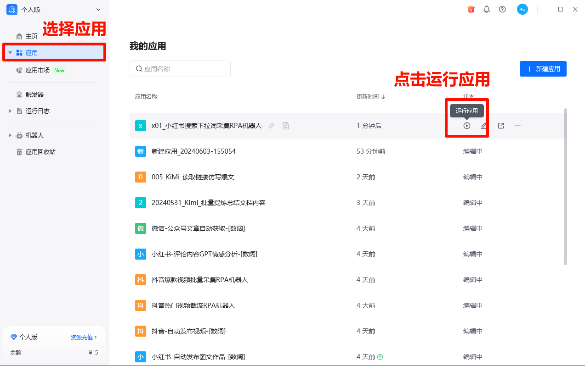Click 编辑中 status of 新建应用_20240603-155054

pos(473,151)
